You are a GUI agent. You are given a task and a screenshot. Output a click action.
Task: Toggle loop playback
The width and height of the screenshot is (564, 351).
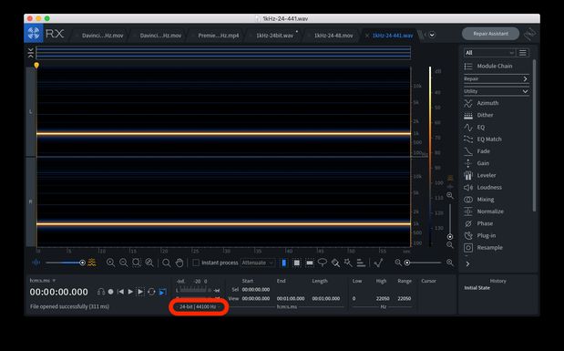(x=151, y=292)
